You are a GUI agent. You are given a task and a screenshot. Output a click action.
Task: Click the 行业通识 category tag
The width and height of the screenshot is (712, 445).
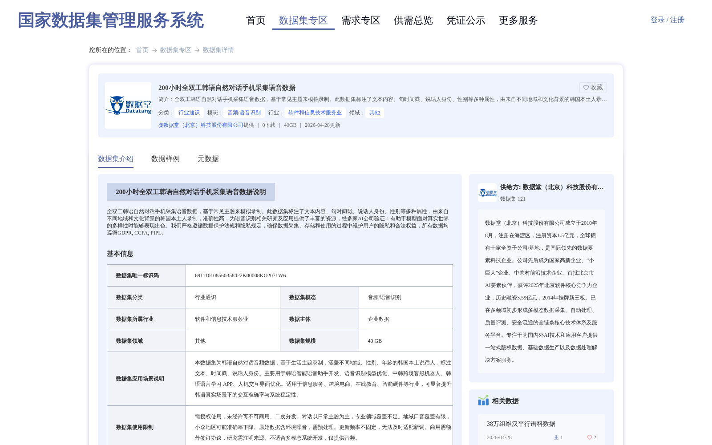coord(189,113)
